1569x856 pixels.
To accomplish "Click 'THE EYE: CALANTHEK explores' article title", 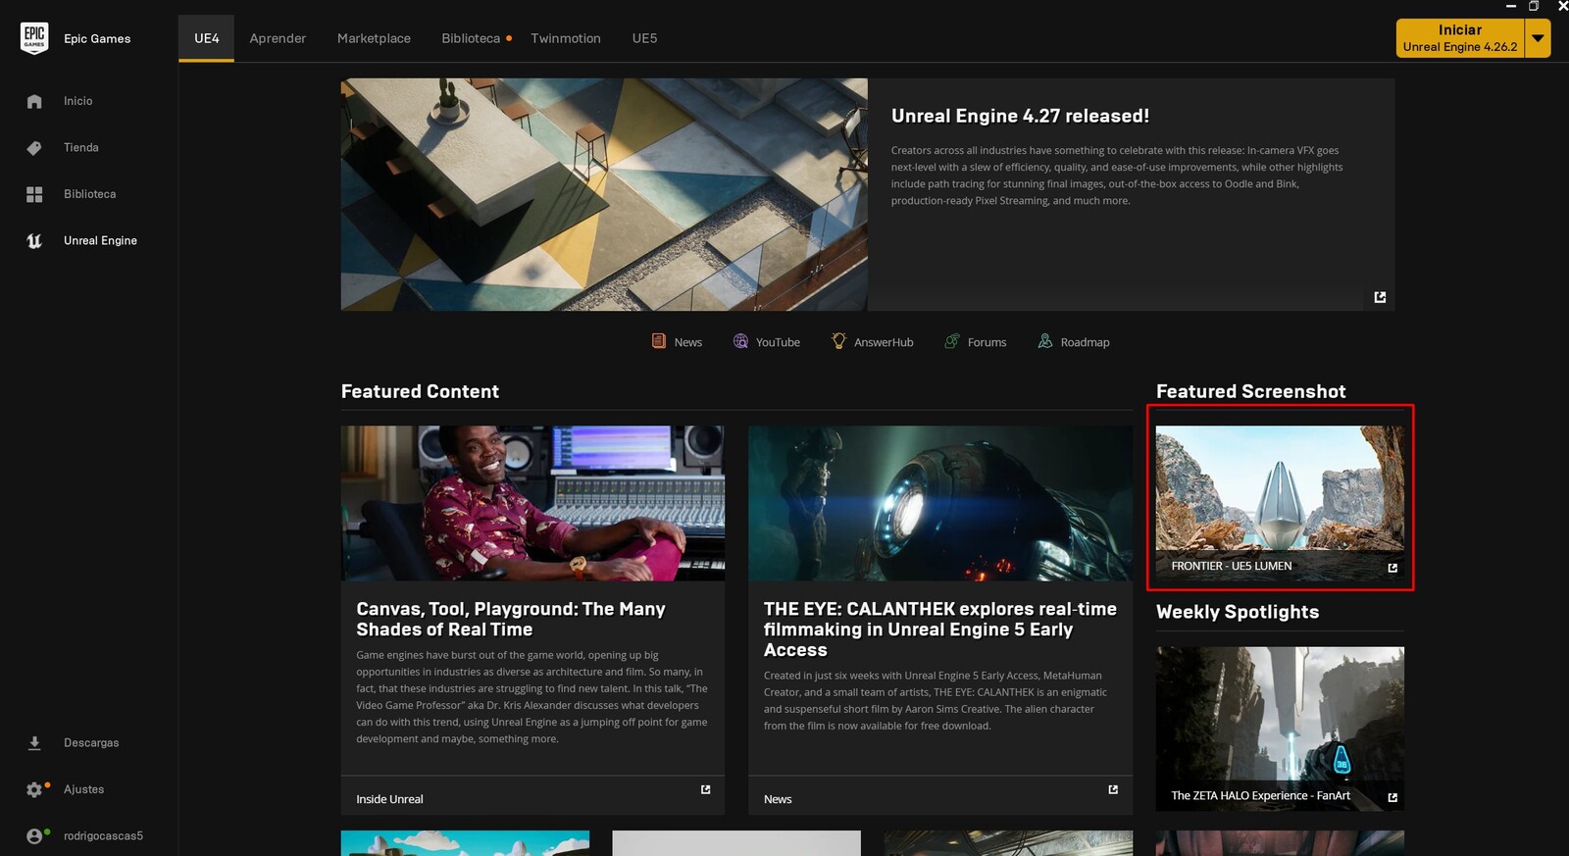I will tap(940, 629).
